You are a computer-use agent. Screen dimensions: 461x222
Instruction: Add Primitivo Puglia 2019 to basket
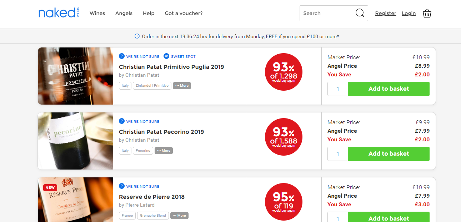389,89
